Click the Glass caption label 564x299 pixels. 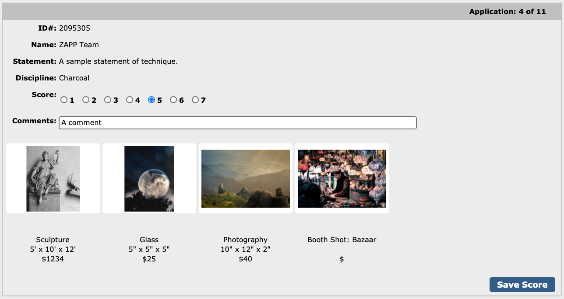(x=149, y=240)
